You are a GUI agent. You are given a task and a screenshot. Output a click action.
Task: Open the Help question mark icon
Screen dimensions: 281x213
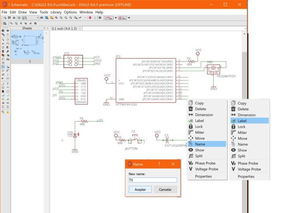coord(100,18)
